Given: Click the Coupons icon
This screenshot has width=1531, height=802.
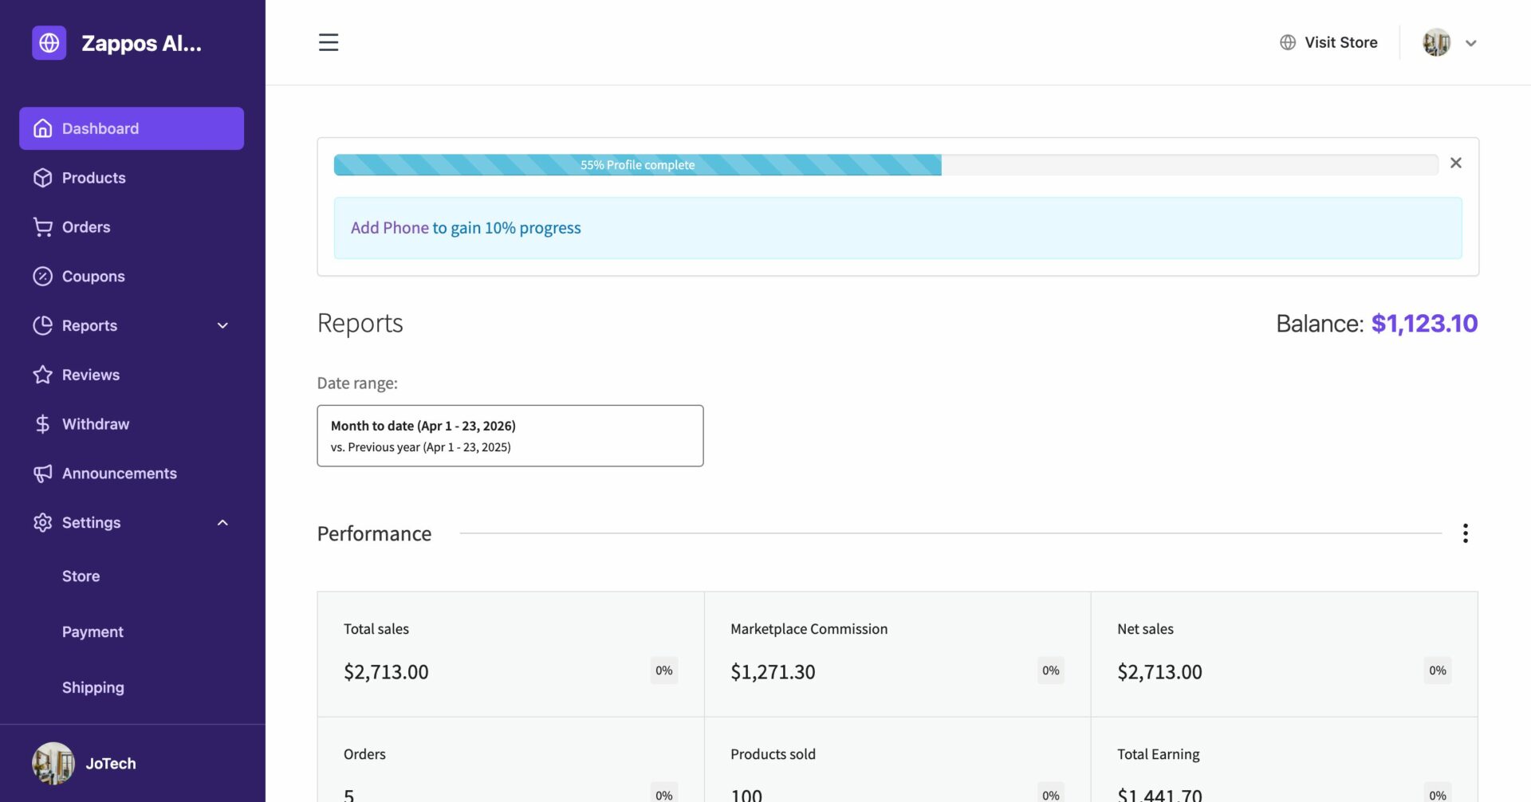Looking at the screenshot, I should click(43, 276).
